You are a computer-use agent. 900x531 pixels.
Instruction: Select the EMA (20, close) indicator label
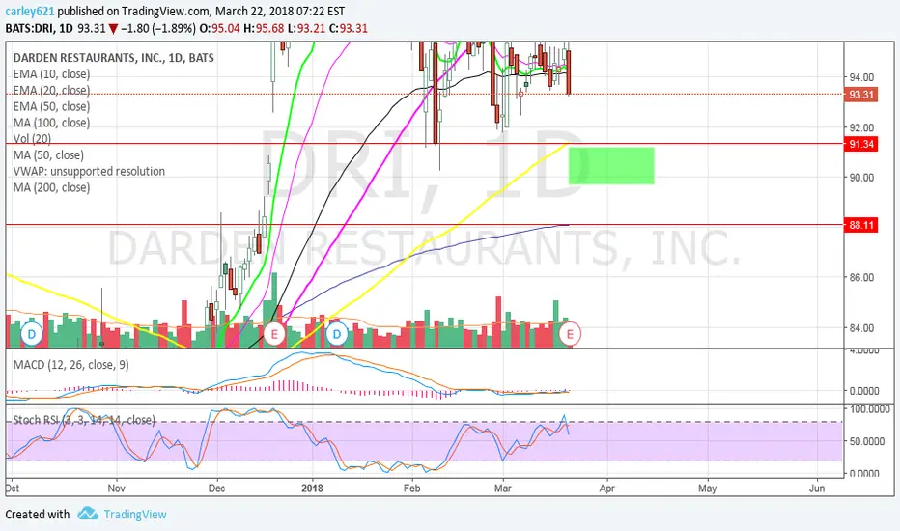[x=51, y=90]
